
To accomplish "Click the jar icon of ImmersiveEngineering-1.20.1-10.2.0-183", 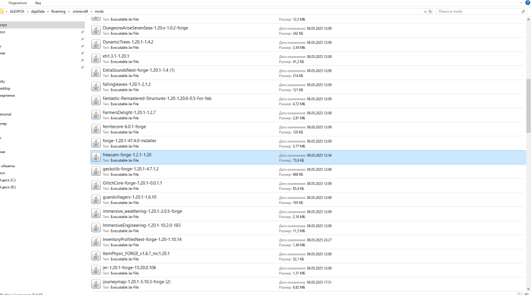I will pos(96,228).
